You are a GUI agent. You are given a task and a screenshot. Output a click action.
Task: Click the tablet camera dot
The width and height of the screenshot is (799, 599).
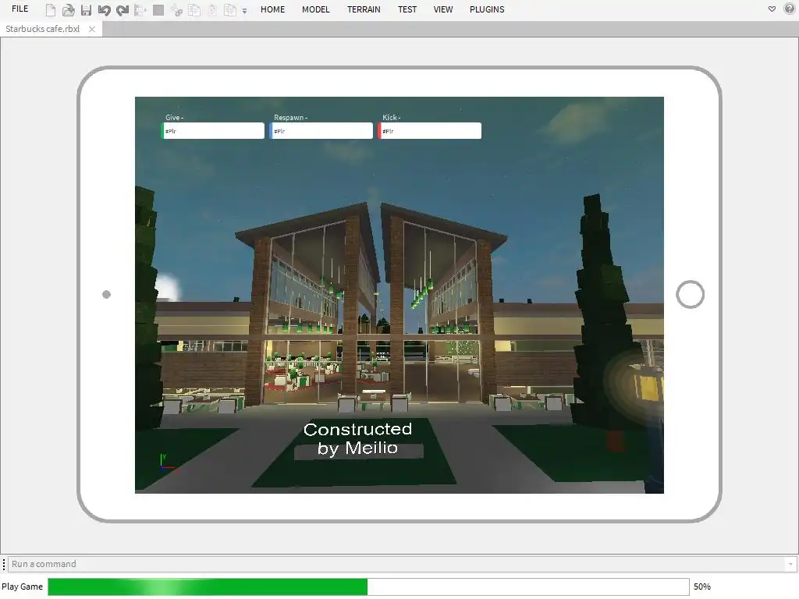coord(106,294)
